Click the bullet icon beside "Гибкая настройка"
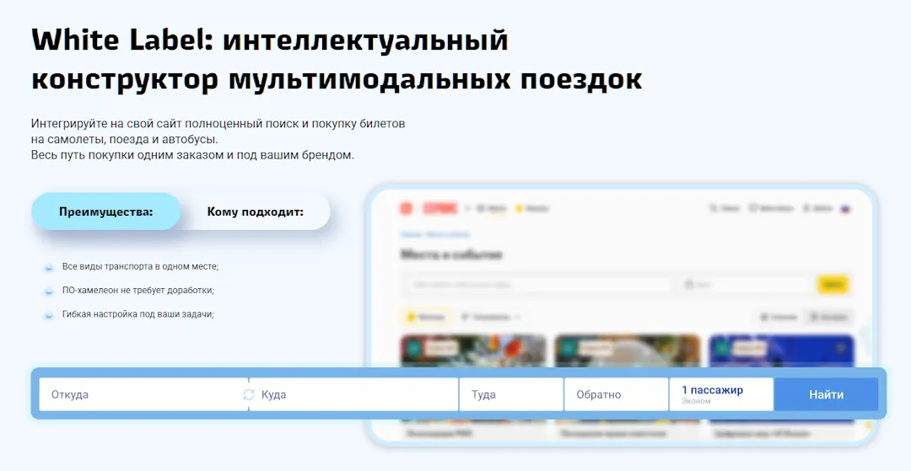 50,314
